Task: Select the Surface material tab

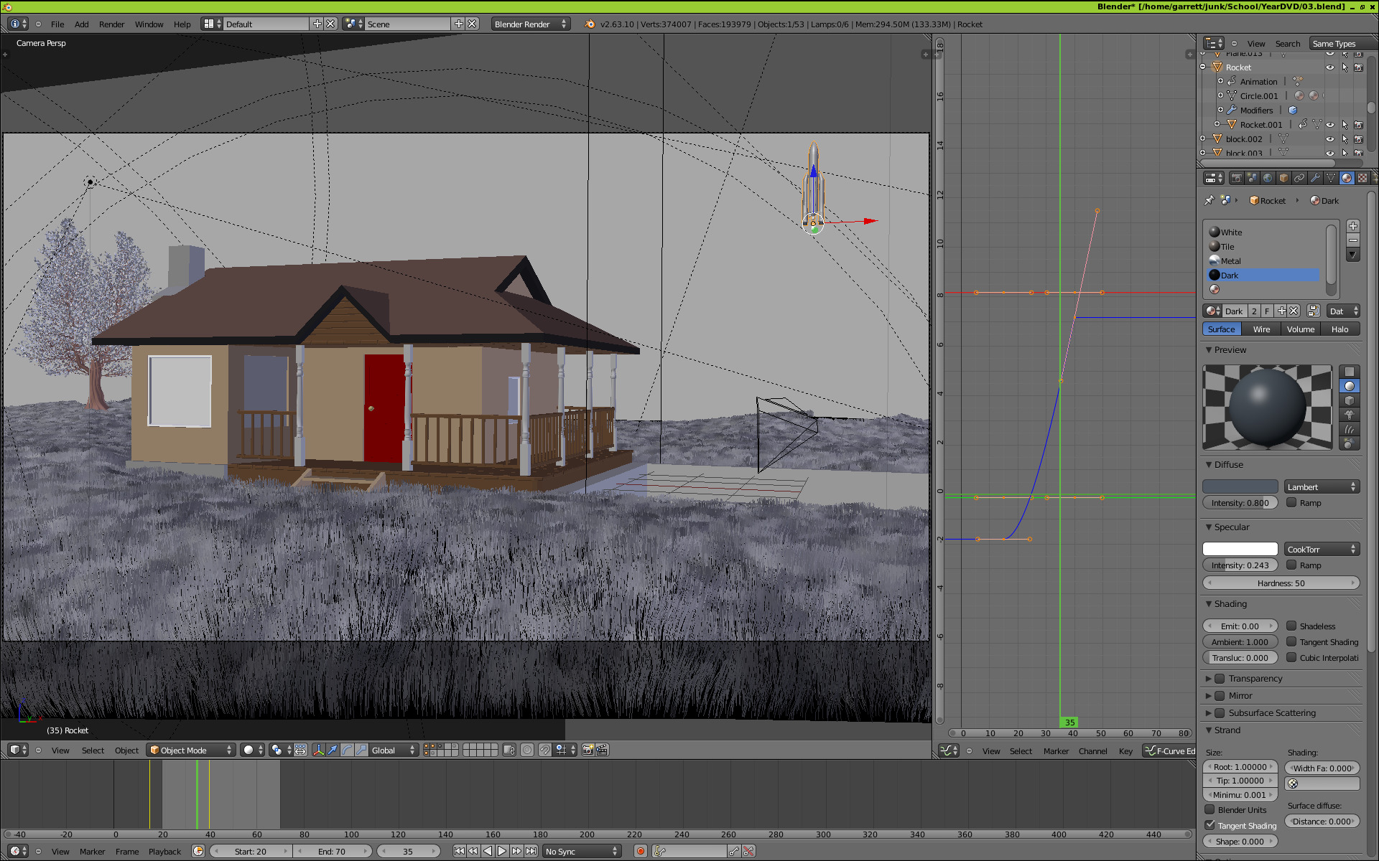Action: pos(1222,329)
